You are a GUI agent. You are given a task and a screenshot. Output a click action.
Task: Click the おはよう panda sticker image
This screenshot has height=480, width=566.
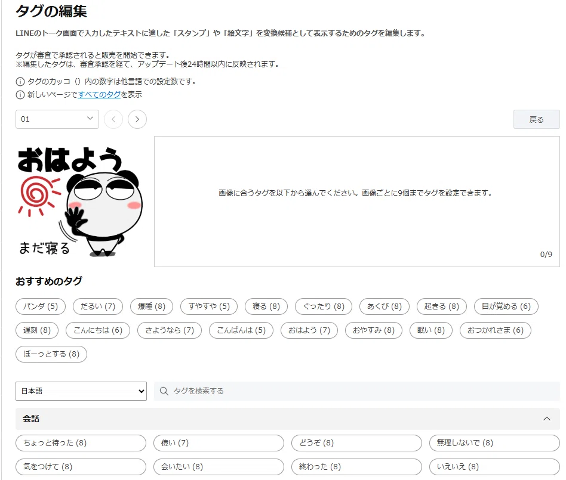pyautogui.click(x=79, y=201)
